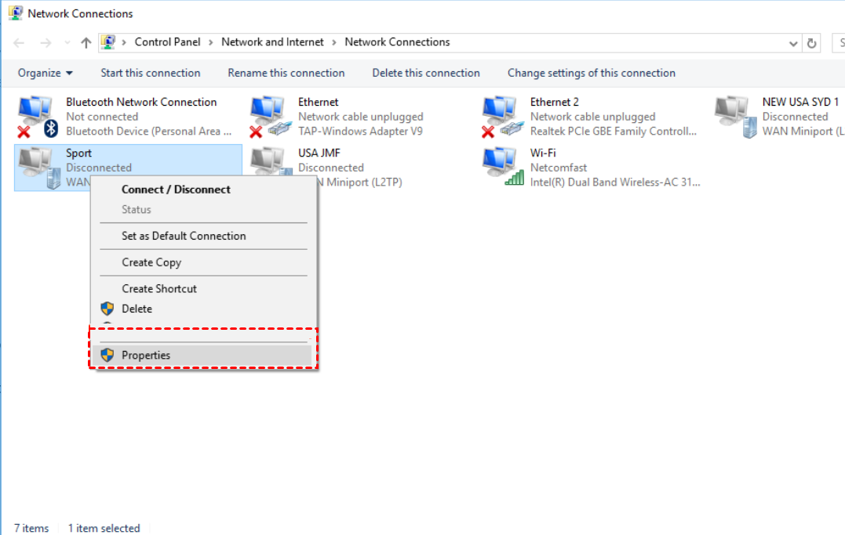Expand the address bar history dropdown
This screenshot has width=845, height=535.
[x=792, y=43]
